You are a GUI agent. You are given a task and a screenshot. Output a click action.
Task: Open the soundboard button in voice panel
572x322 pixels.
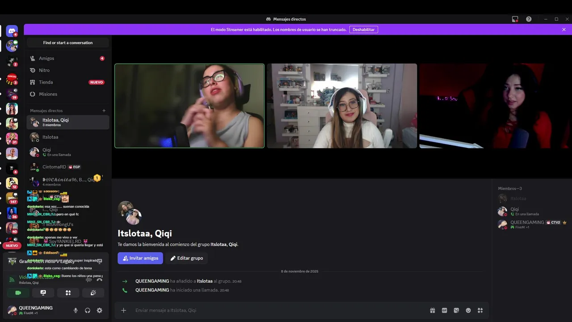click(x=93, y=293)
